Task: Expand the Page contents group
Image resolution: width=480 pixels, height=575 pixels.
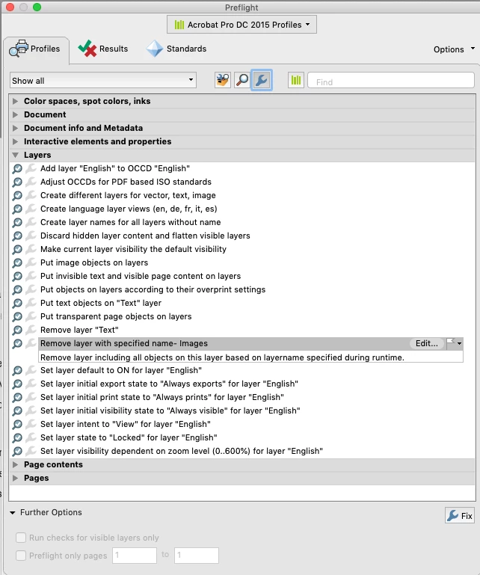Action: pos(16,464)
